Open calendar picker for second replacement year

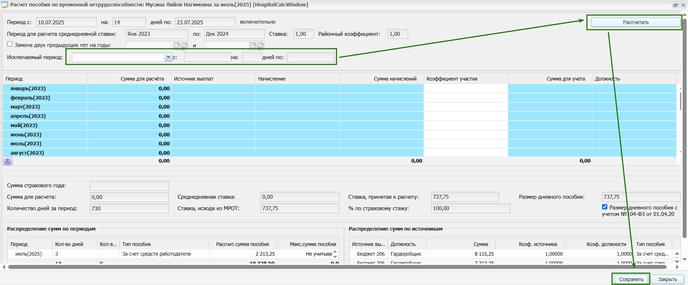253,45
